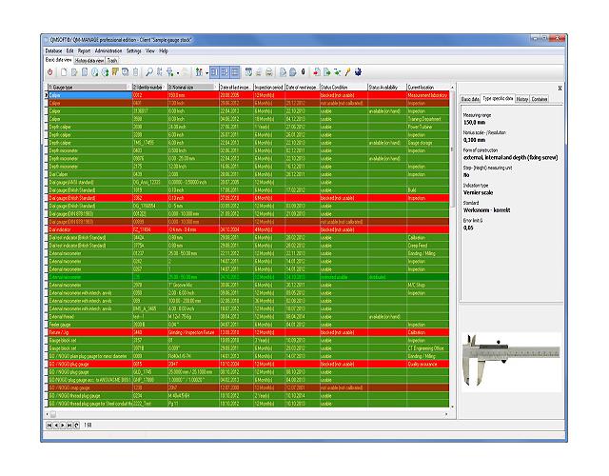Toggle the third highlighted view layout button
The height and width of the screenshot is (476, 609).
pos(235,72)
